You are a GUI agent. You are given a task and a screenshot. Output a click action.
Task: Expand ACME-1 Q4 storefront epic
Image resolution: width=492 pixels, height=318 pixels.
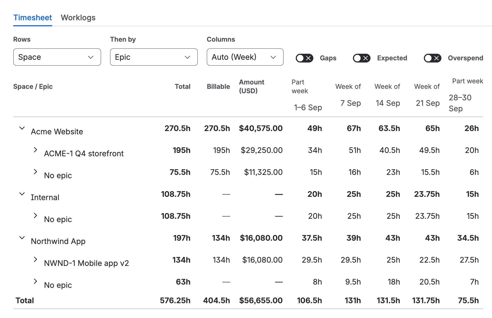pyautogui.click(x=35, y=150)
